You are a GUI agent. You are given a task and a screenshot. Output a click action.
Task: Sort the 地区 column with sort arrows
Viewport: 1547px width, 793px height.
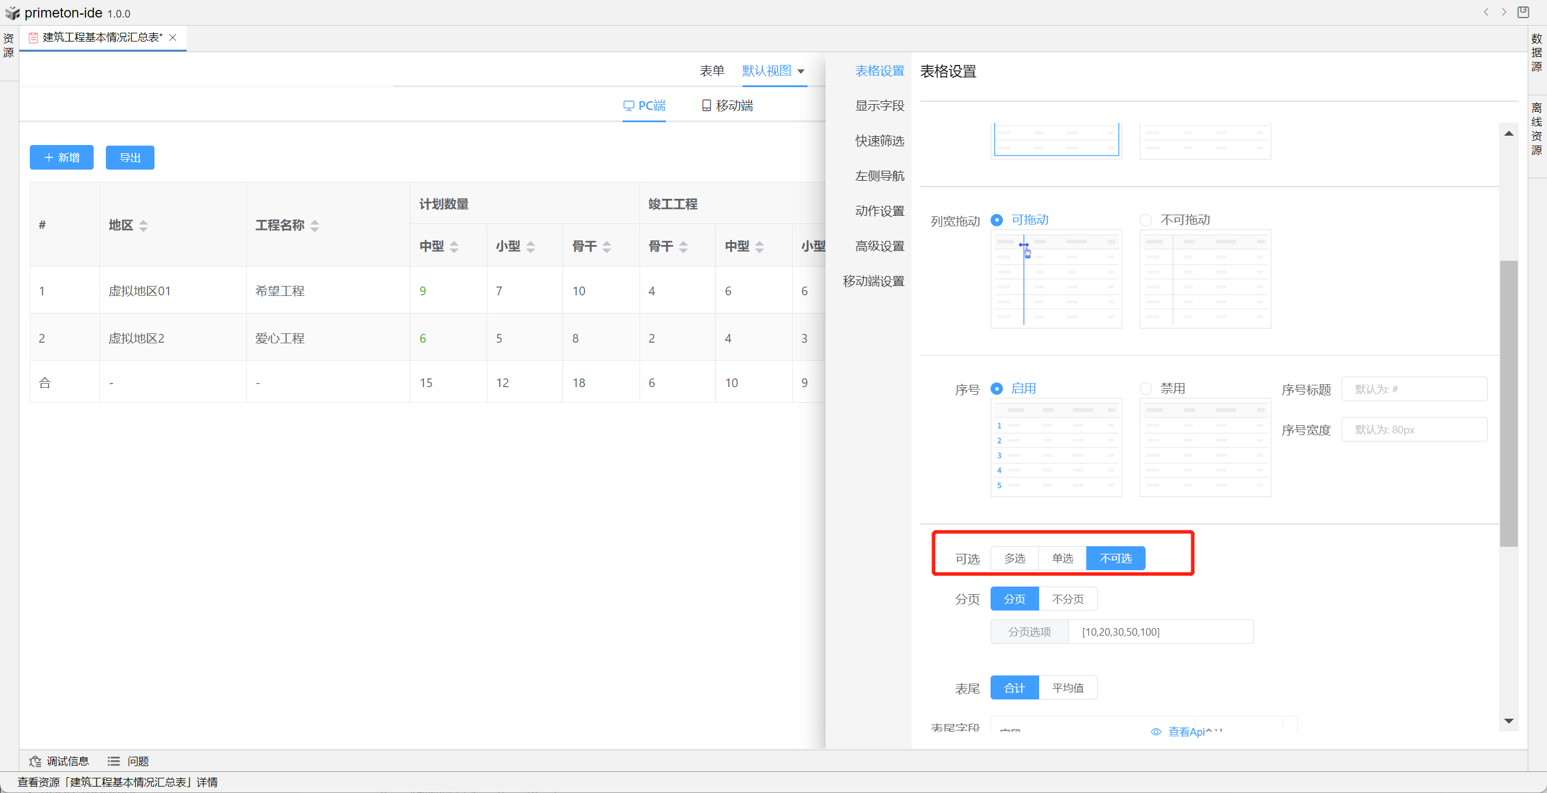[x=143, y=226]
